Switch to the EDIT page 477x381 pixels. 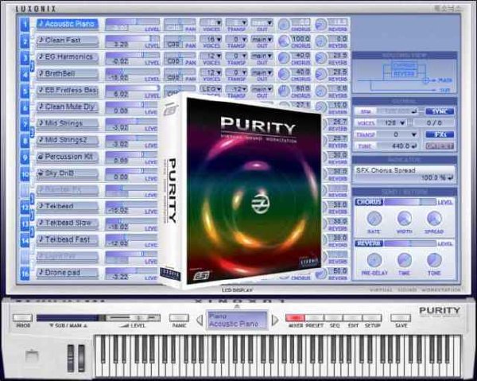tap(353, 318)
